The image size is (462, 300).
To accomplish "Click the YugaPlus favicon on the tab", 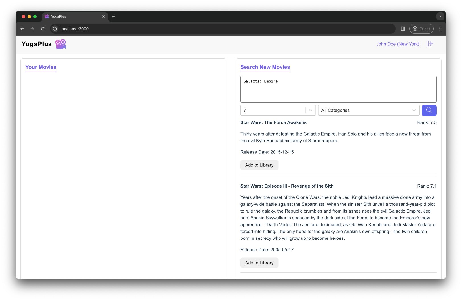I will coord(46,16).
